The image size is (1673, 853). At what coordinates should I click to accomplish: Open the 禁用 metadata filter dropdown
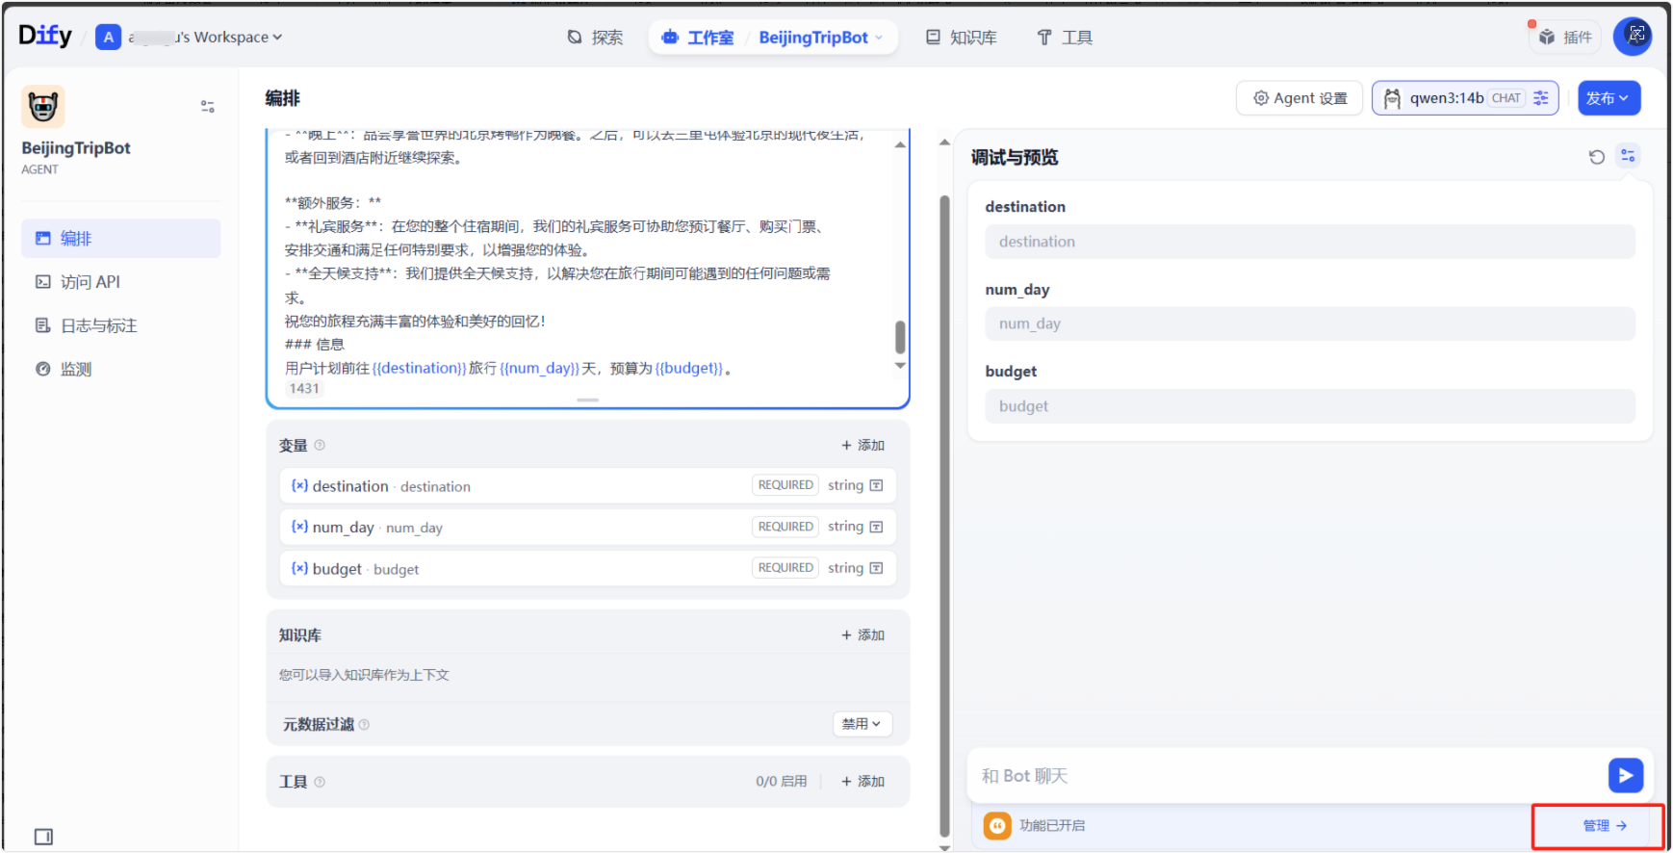point(862,724)
